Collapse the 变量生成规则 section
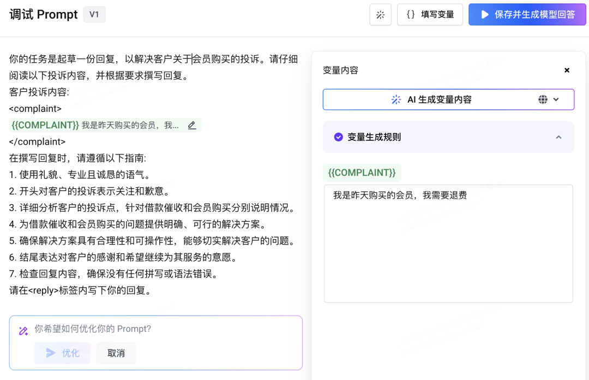 coord(558,138)
